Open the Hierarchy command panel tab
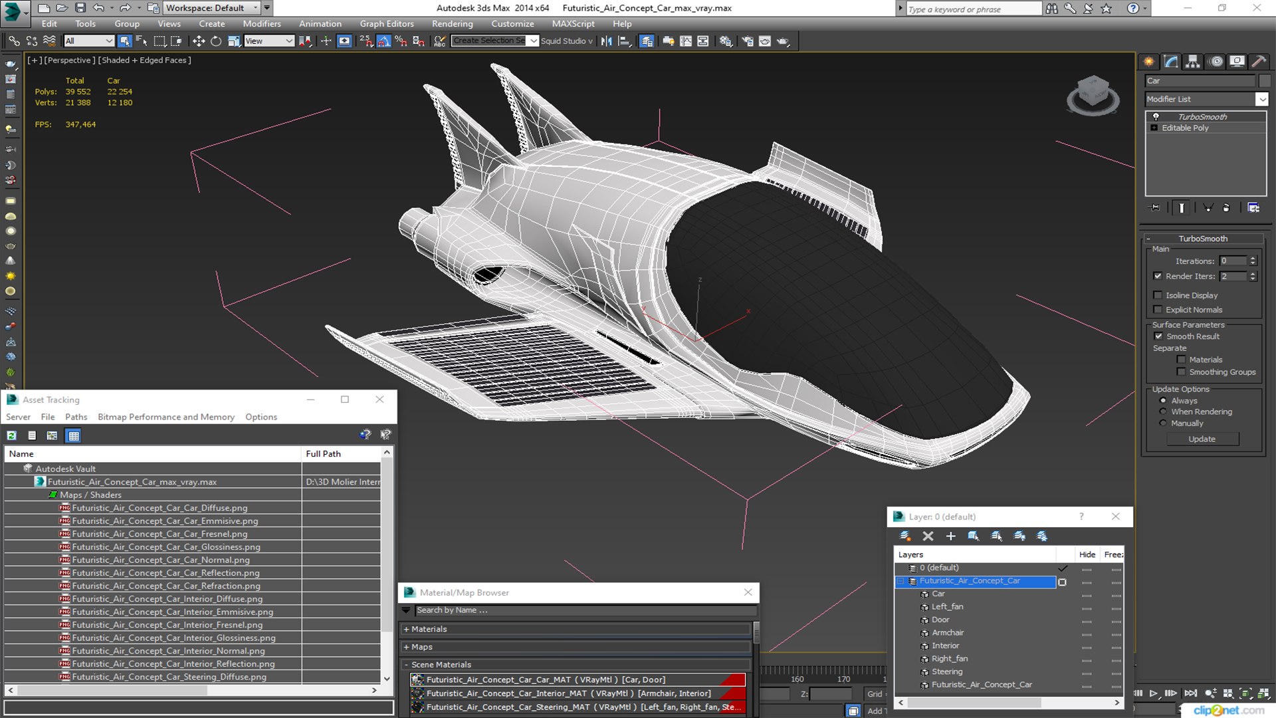This screenshot has width=1276, height=718. (1193, 61)
